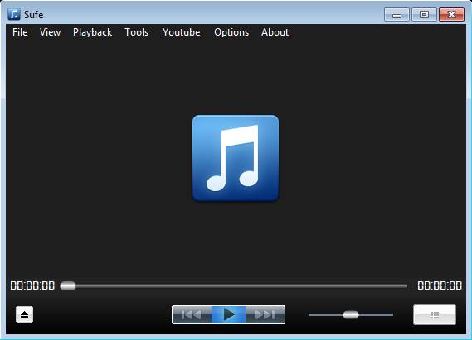The image size is (472, 340).
Task: Skip to the previous track
Action: tap(192, 314)
